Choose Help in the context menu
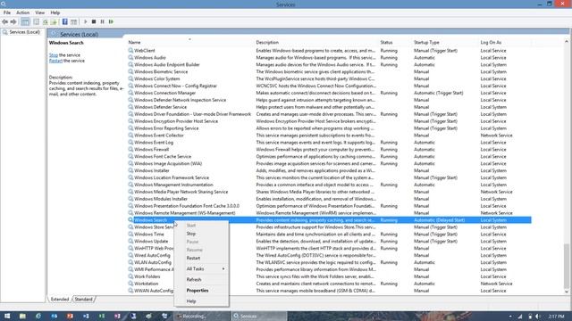572x321 pixels. (201, 301)
